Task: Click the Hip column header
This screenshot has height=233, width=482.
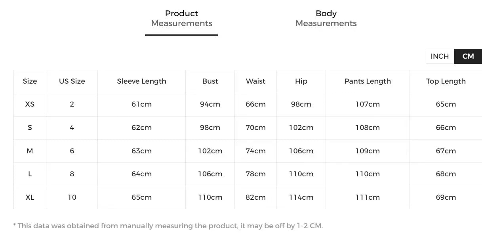Action: (301, 81)
